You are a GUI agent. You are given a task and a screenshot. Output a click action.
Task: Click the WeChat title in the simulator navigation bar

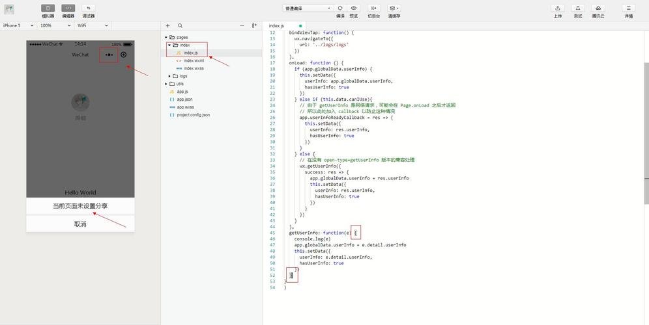(80, 55)
